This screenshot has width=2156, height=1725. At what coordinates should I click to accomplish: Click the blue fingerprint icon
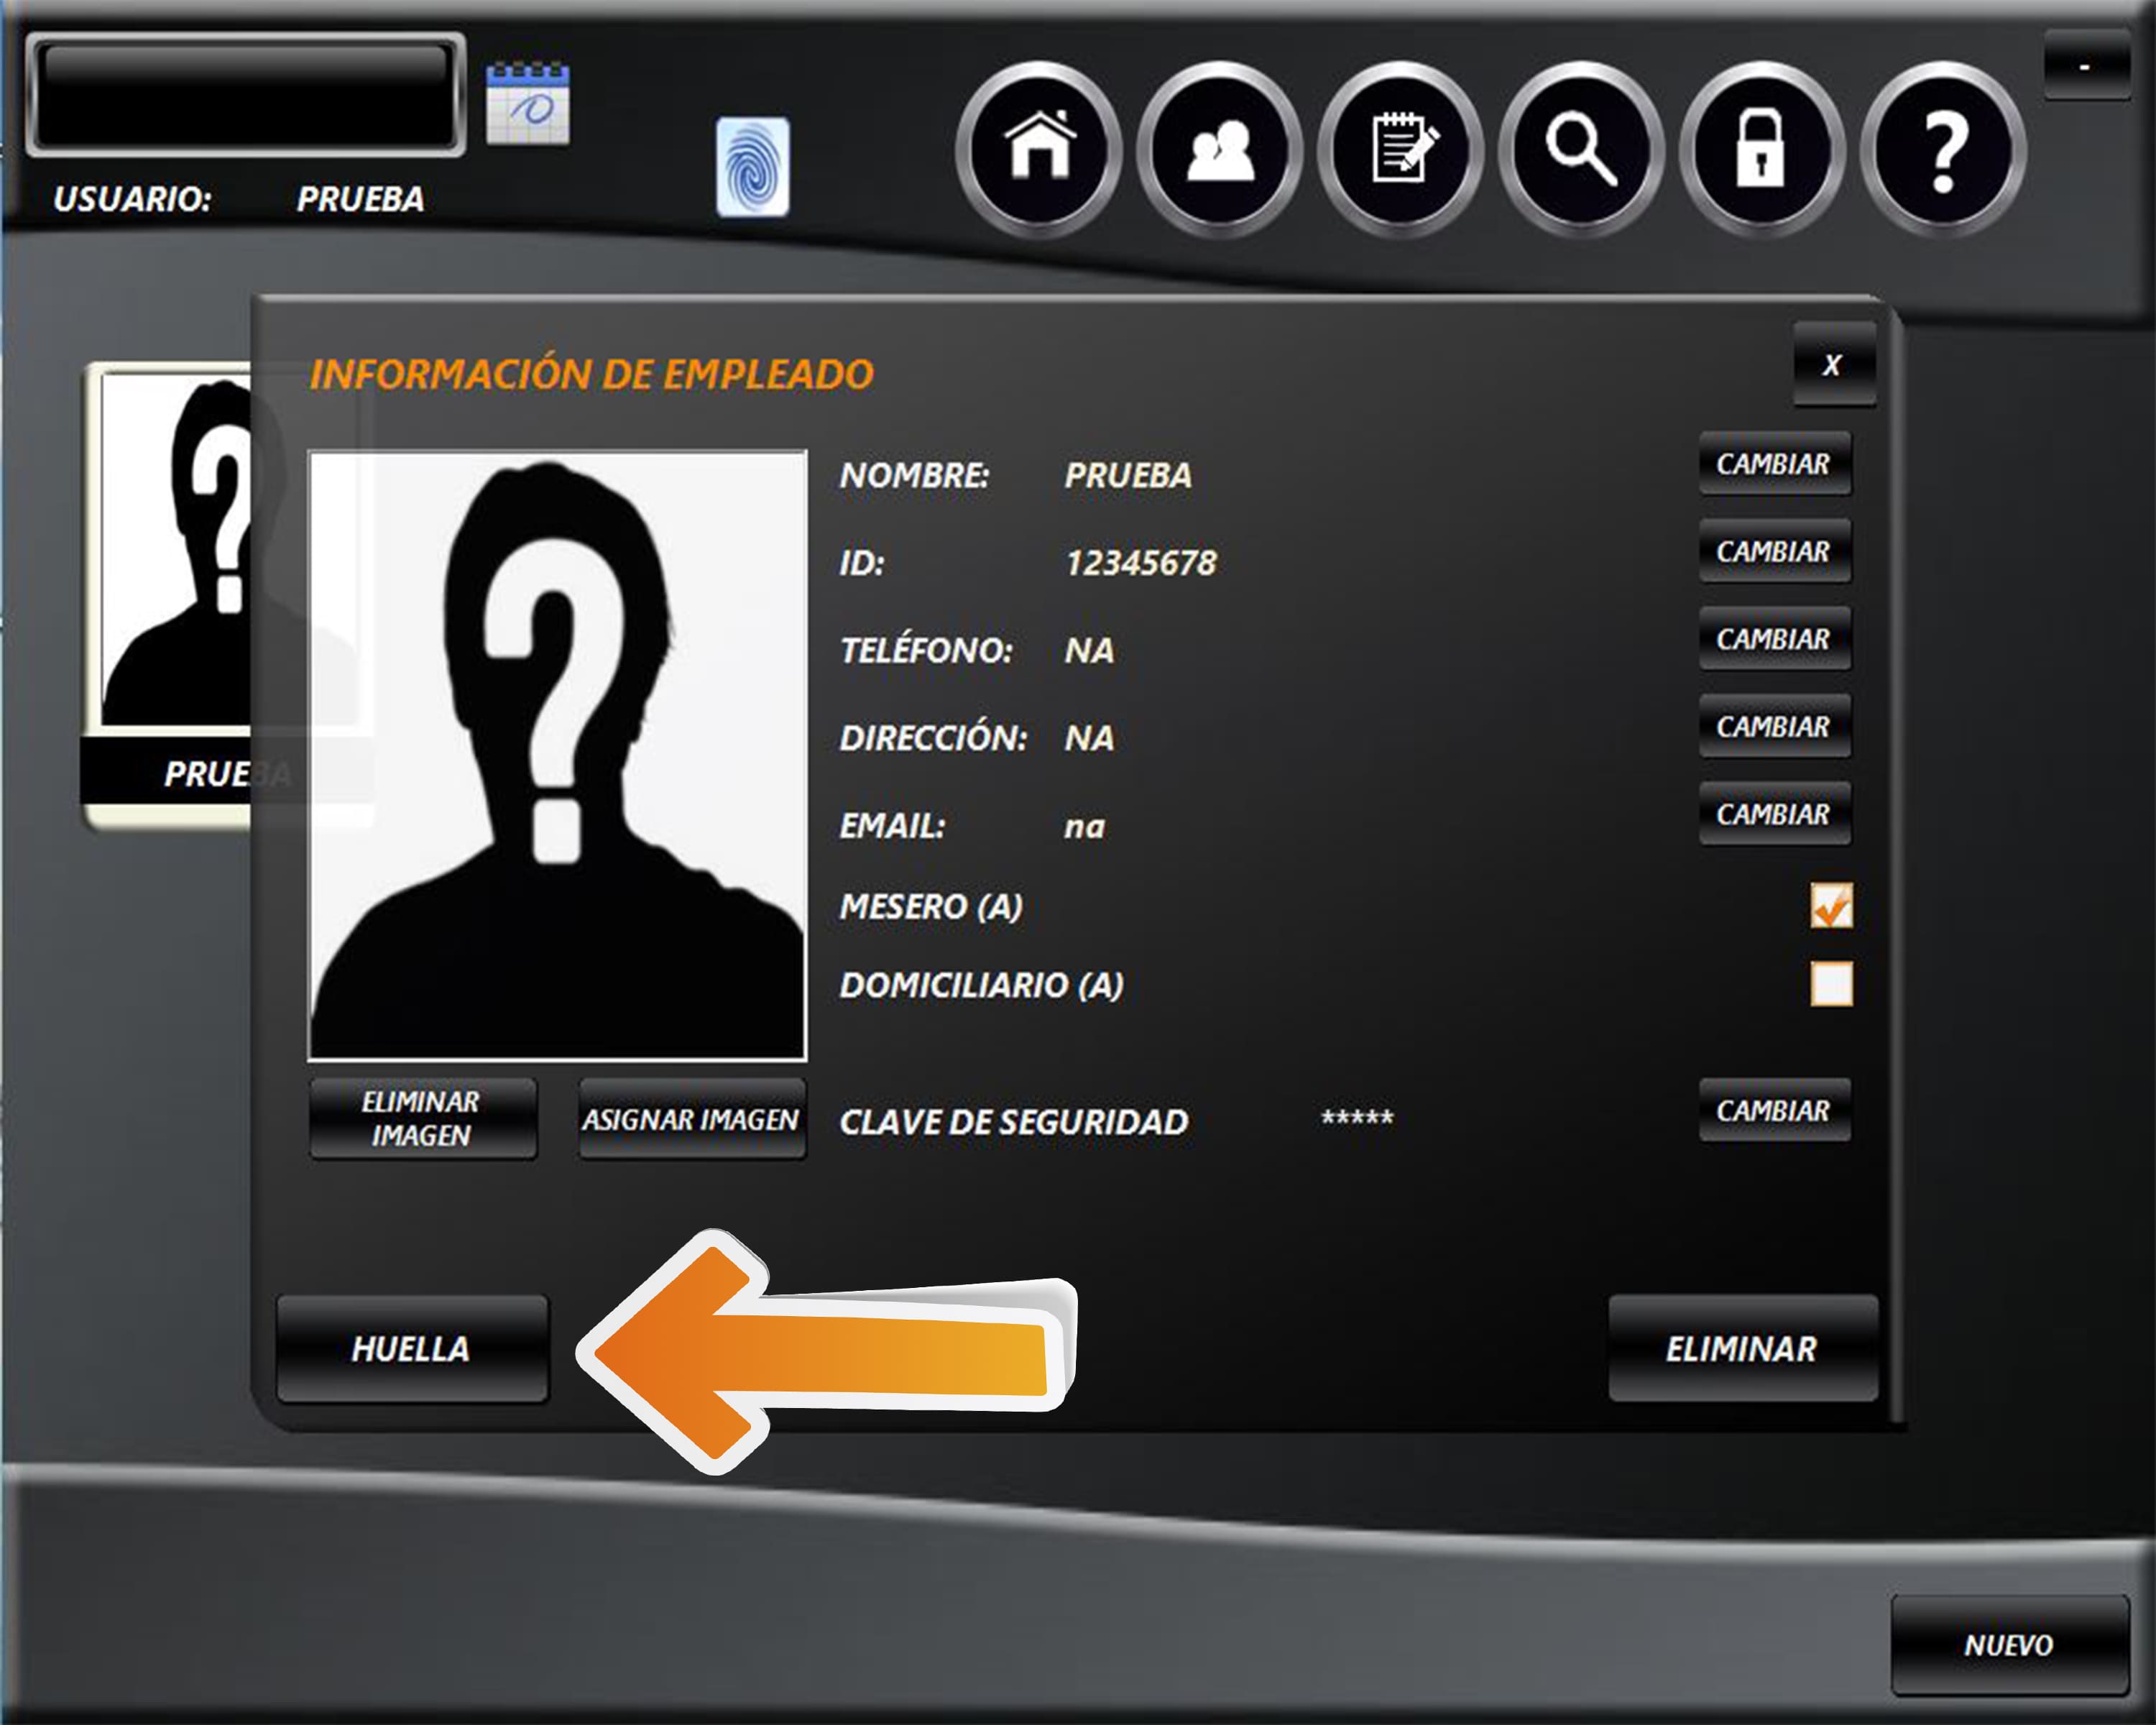click(x=752, y=167)
